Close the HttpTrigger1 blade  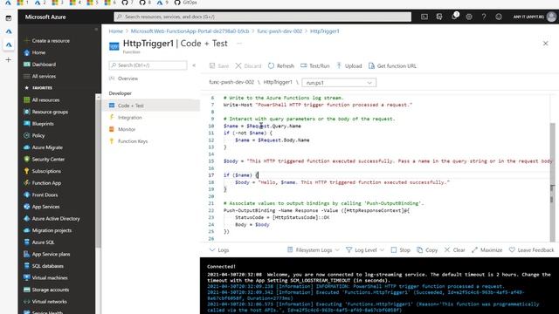click(x=545, y=44)
